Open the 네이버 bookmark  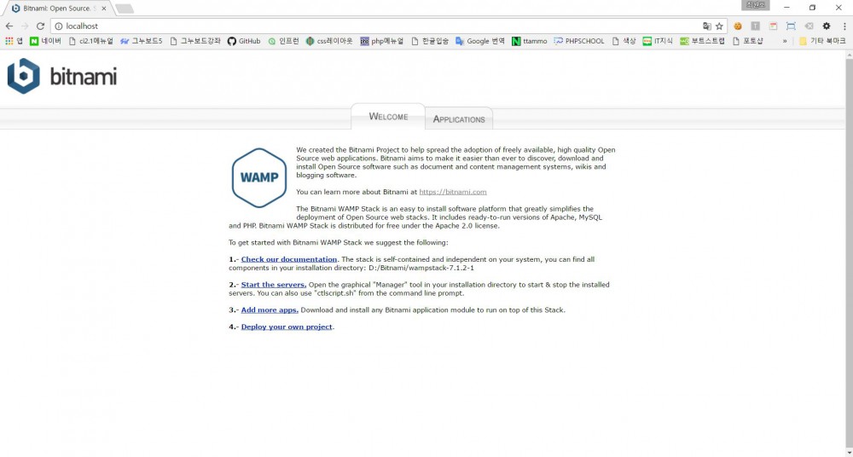click(x=46, y=41)
